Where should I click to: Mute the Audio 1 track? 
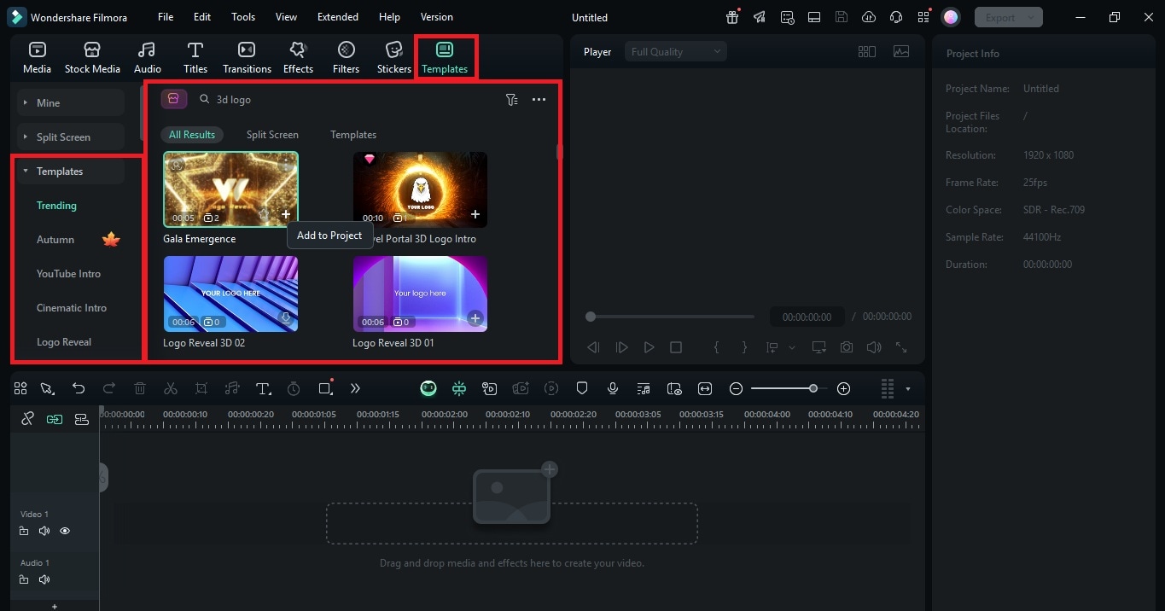coord(44,579)
